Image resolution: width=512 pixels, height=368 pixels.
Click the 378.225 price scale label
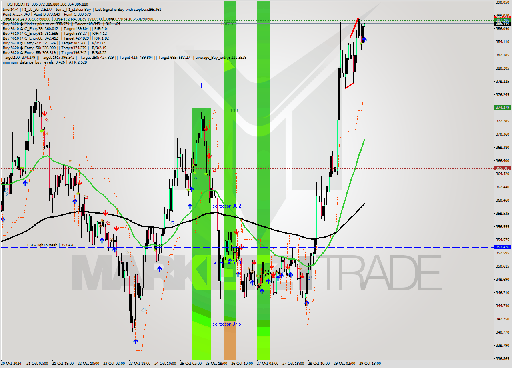pos(502,82)
